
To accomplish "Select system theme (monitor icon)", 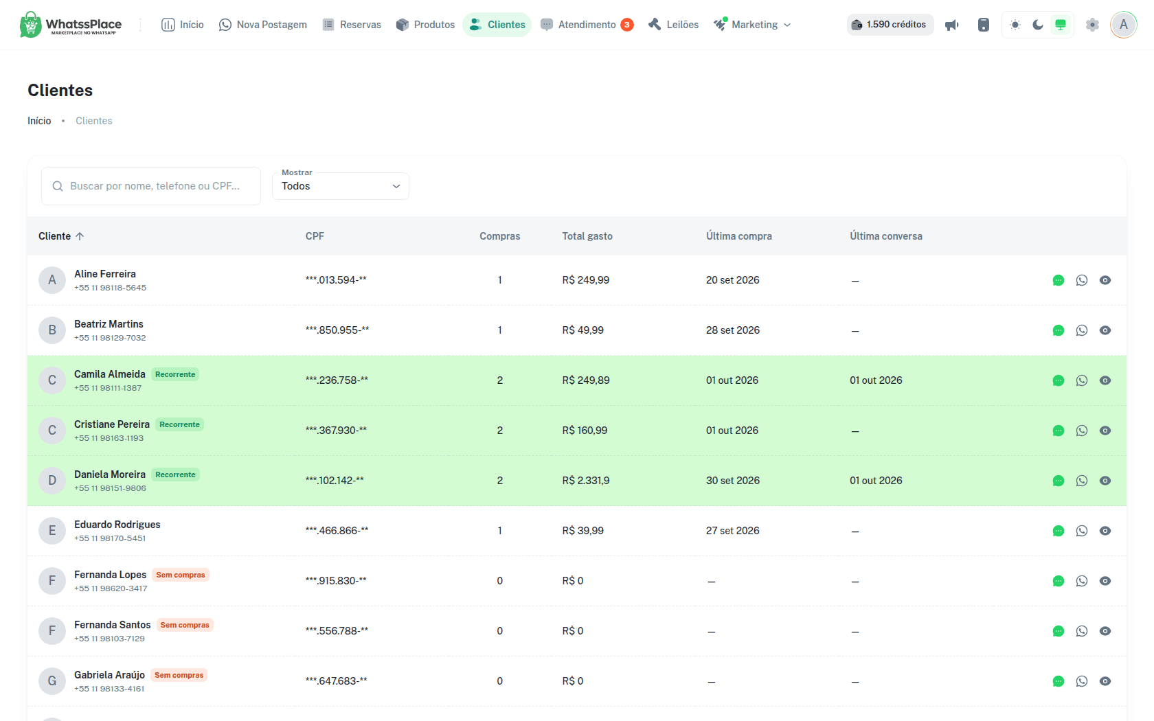I will click(x=1061, y=25).
